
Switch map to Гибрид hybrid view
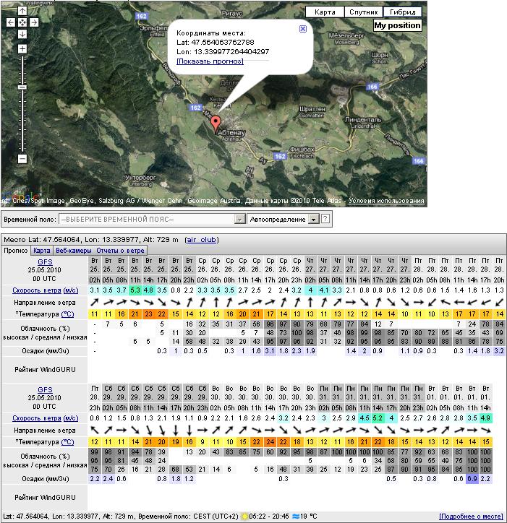[401, 12]
